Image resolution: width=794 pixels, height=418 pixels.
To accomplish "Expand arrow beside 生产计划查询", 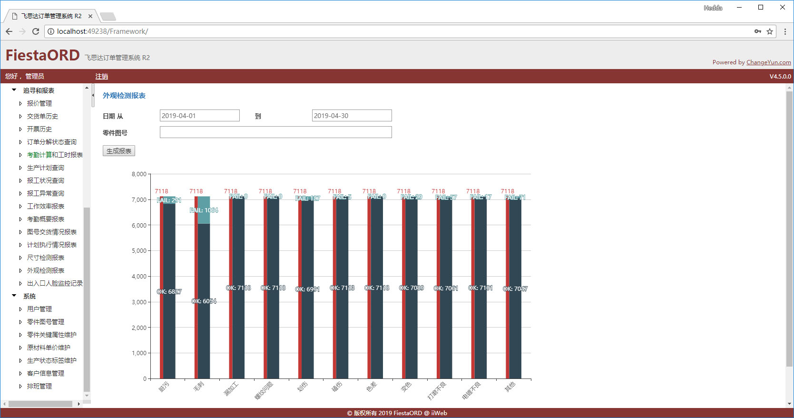I will [x=20, y=168].
